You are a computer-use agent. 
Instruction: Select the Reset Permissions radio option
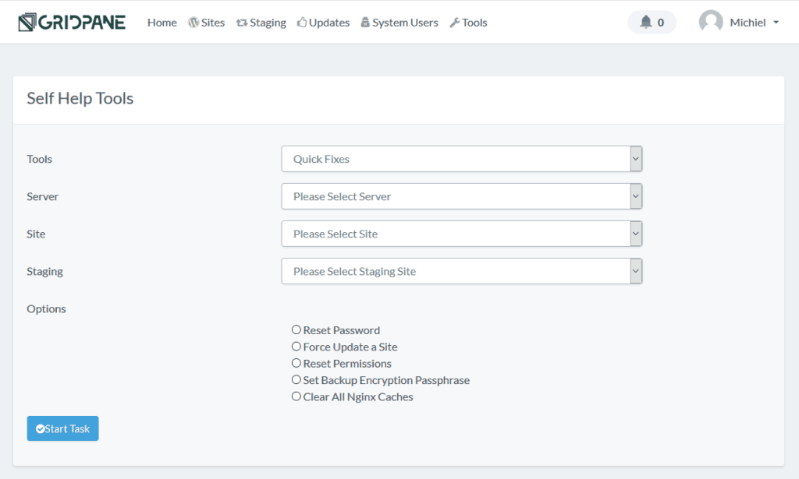(x=296, y=363)
